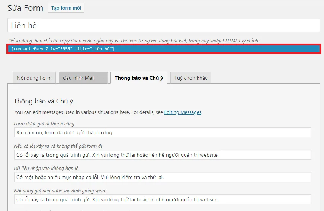Open the "Editing Messages" help link

pyautogui.click(x=183, y=112)
